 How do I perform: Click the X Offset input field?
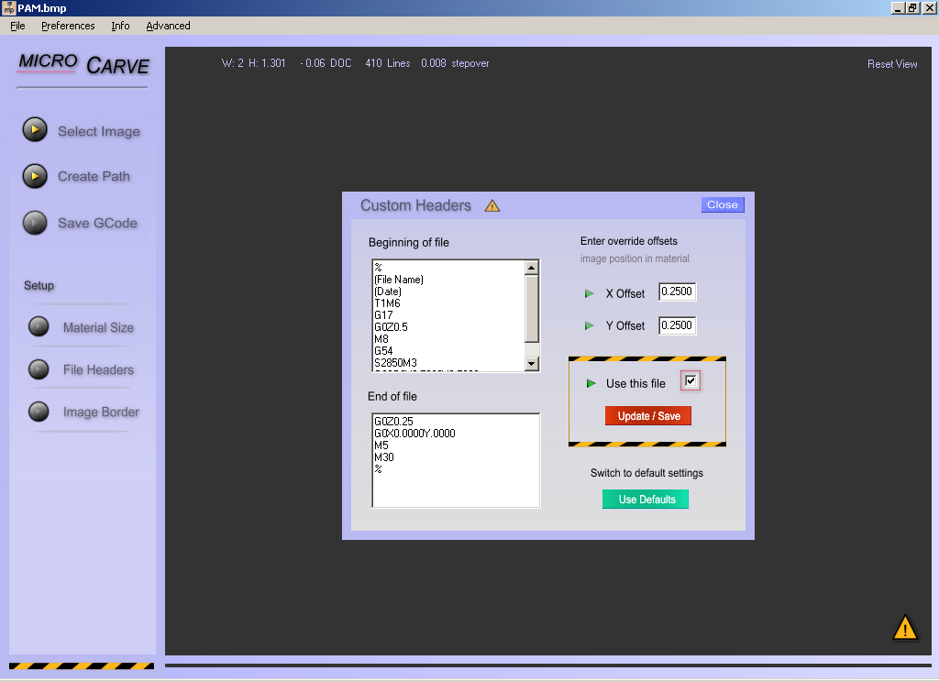point(678,291)
